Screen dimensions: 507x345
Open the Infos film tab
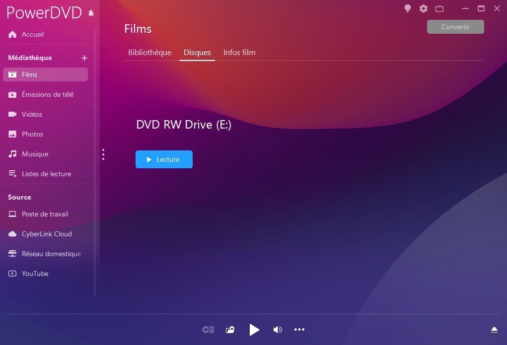pyautogui.click(x=239, y=52)
